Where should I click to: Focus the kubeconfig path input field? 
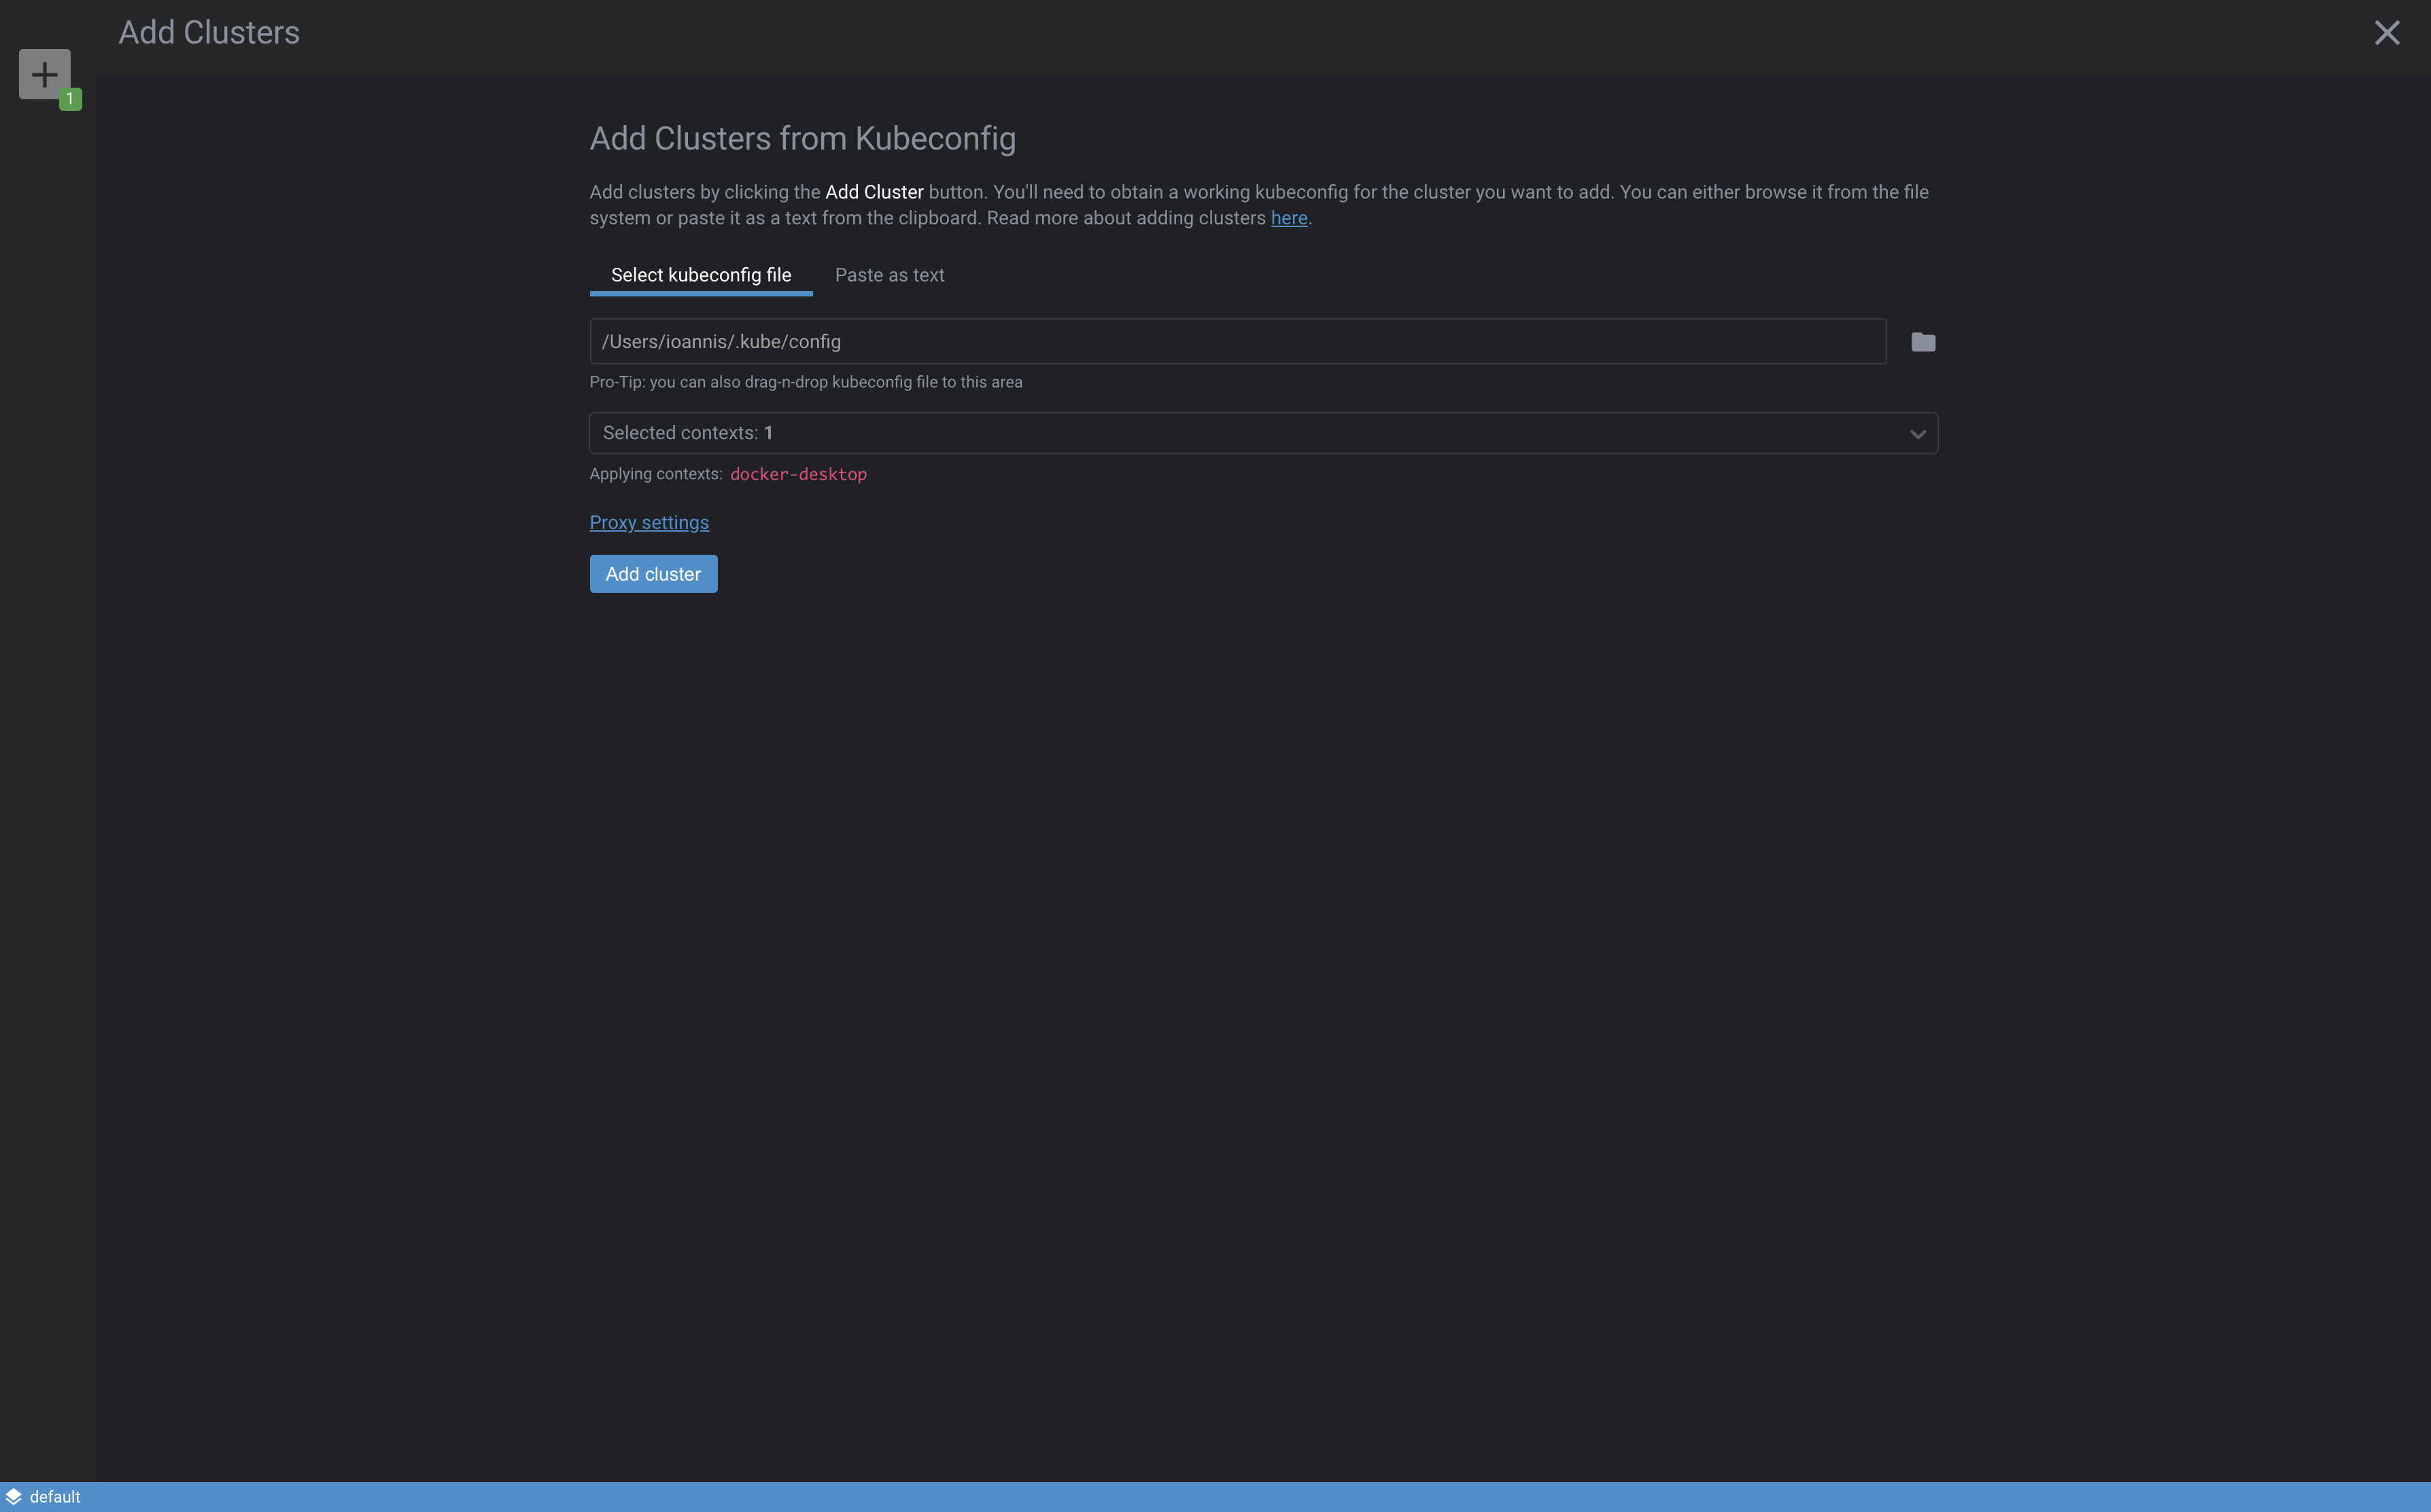click(1237, 342)
